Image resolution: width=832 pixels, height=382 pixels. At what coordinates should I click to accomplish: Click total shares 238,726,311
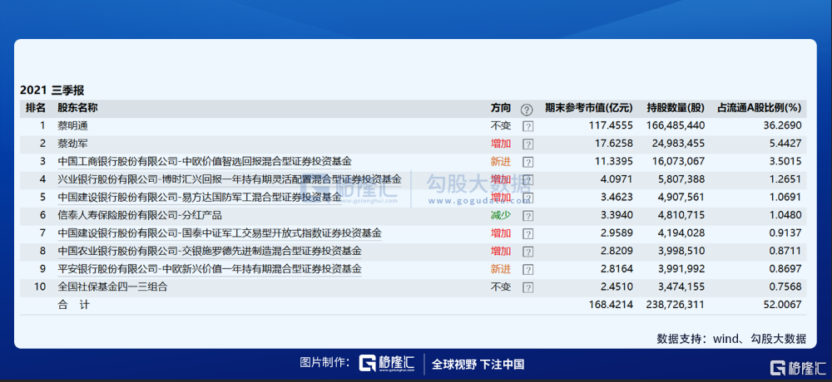676,305
